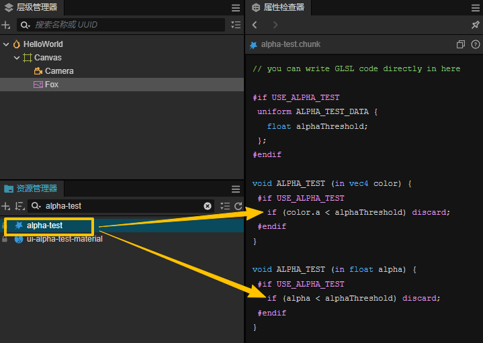Add a new node in Hierarchy panel

click(x=6, y=25)
